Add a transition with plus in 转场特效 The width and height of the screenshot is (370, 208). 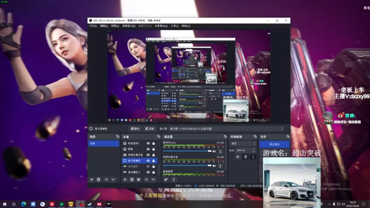(238, 157)
